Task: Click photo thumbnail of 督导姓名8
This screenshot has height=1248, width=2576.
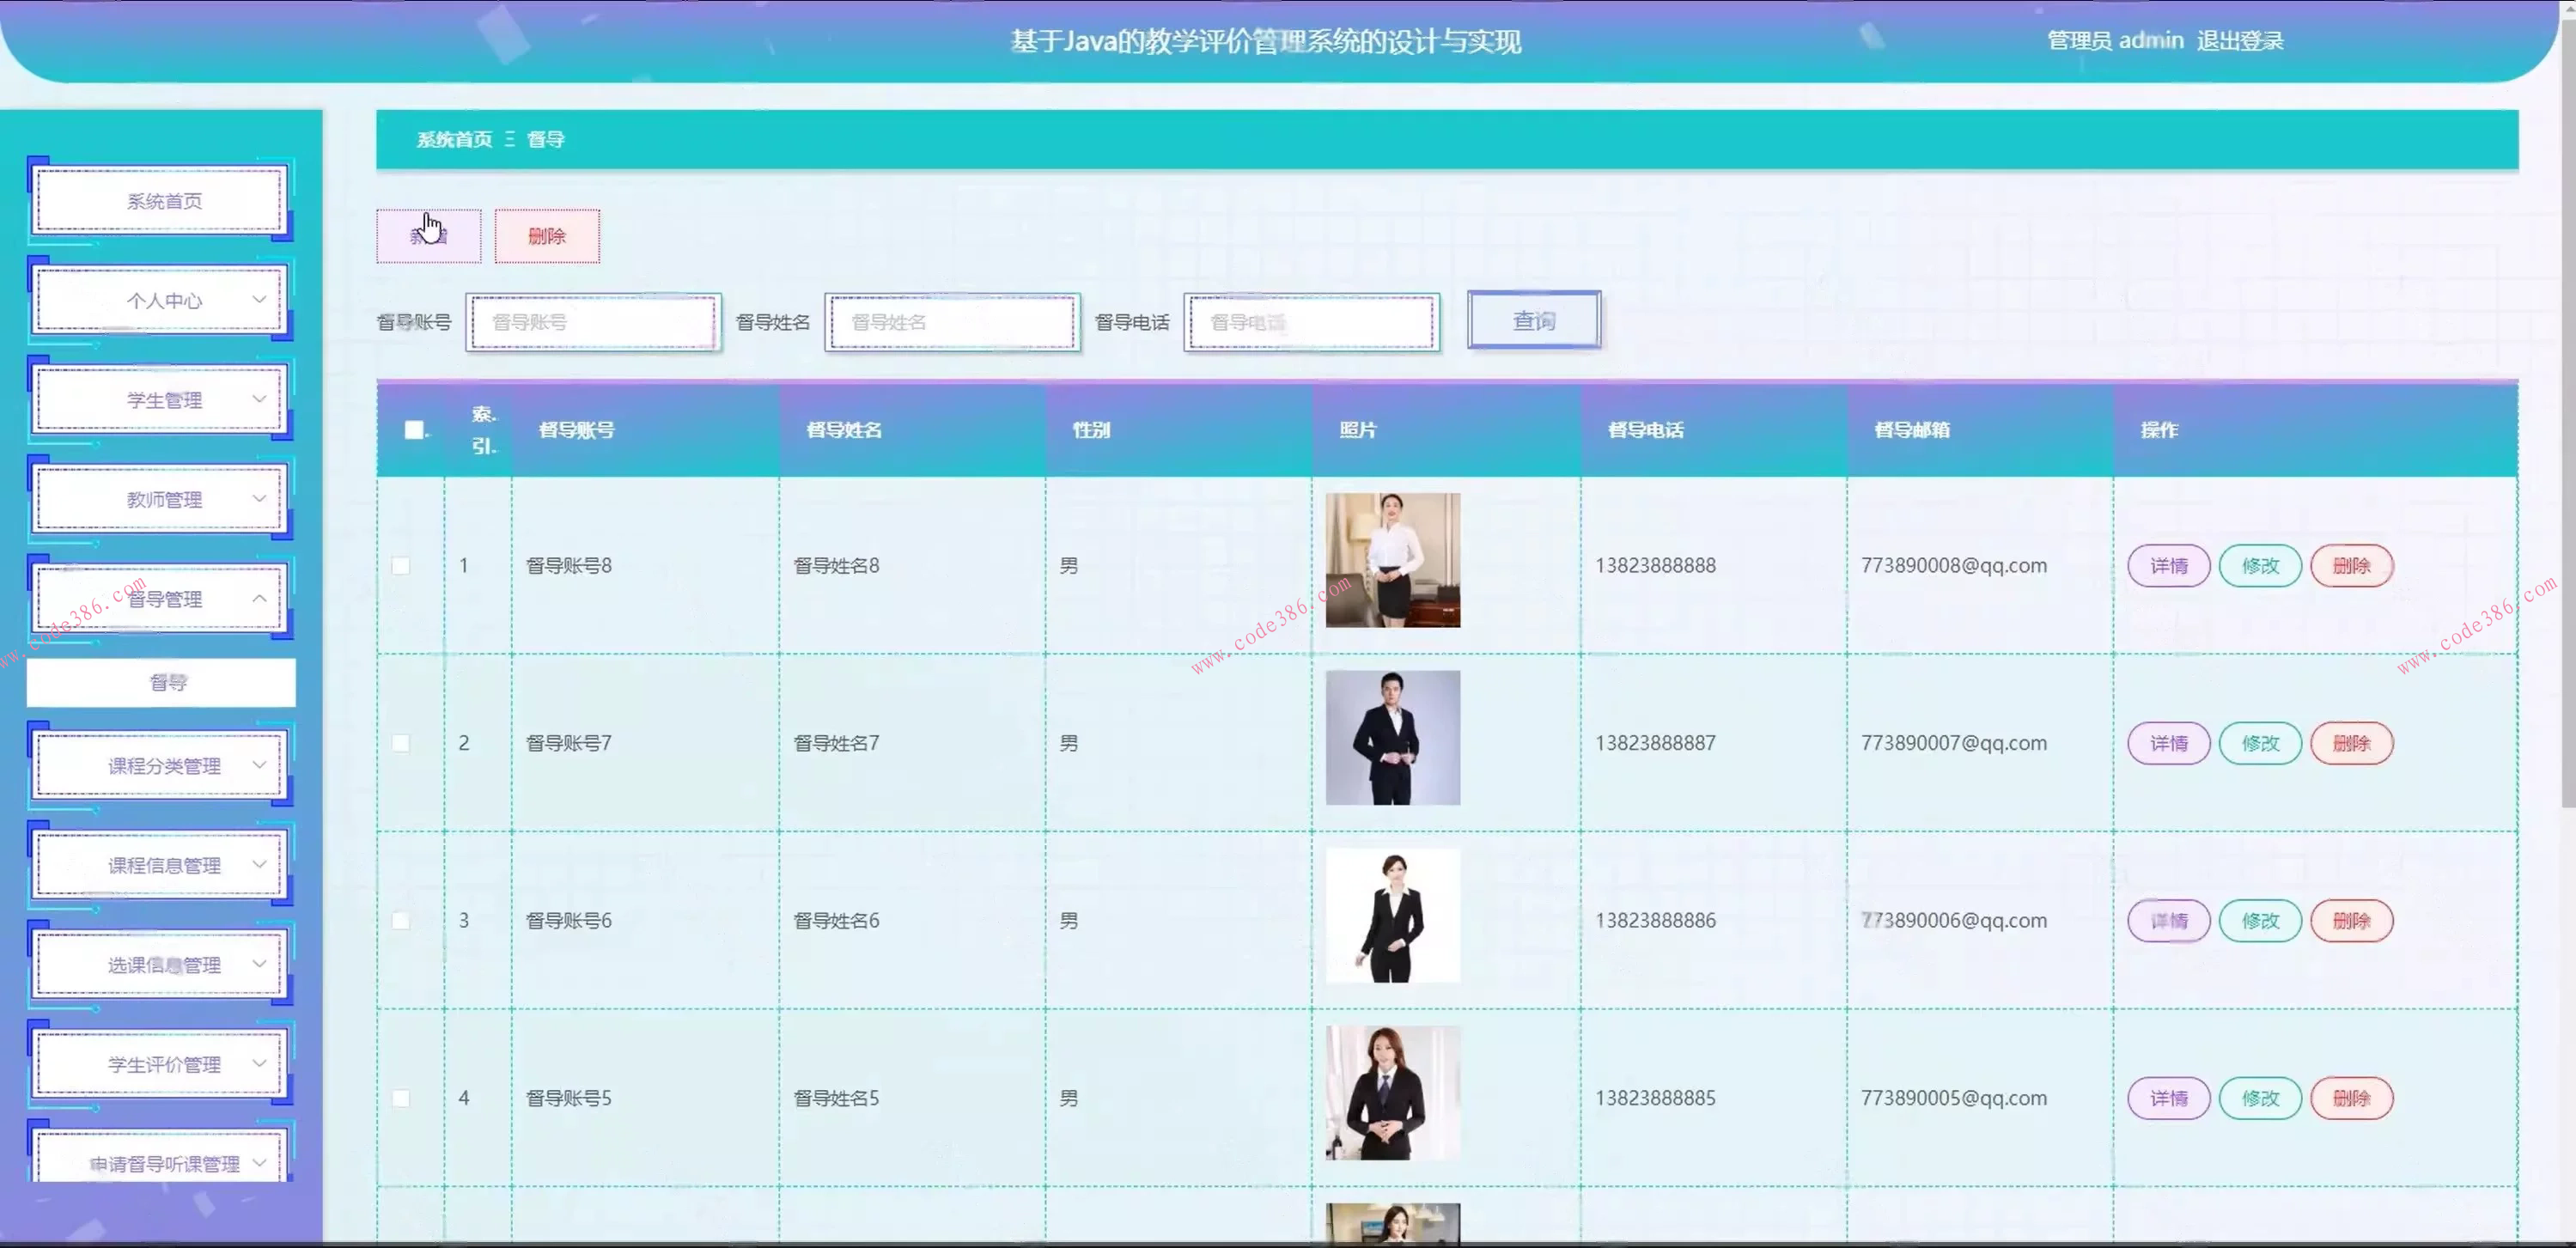Action: (1392, 560)
